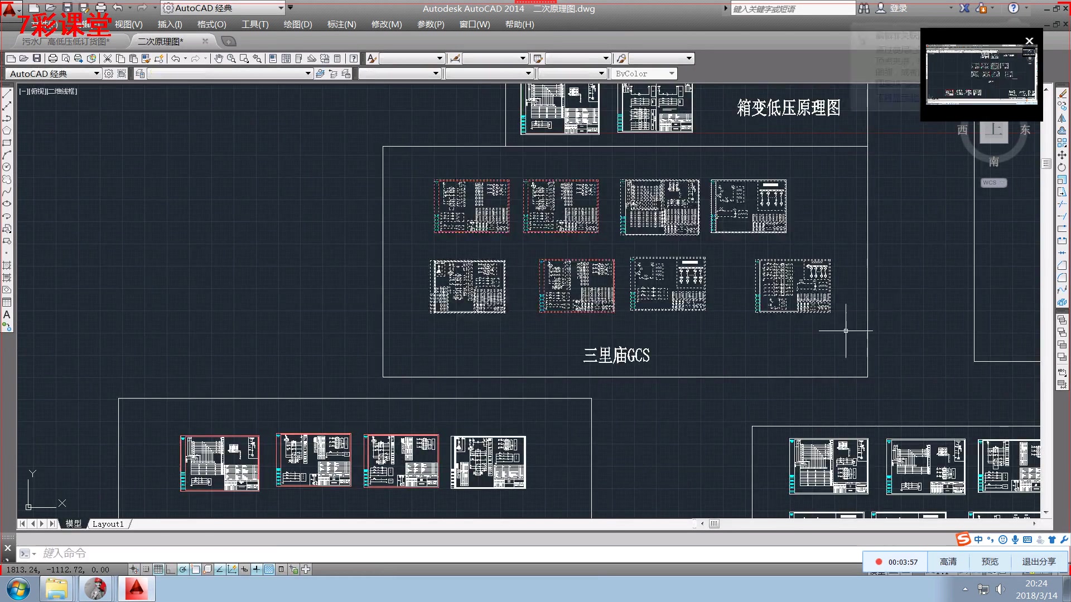
Task: Click the Cut scissors icon
Action: click(108, 59)
